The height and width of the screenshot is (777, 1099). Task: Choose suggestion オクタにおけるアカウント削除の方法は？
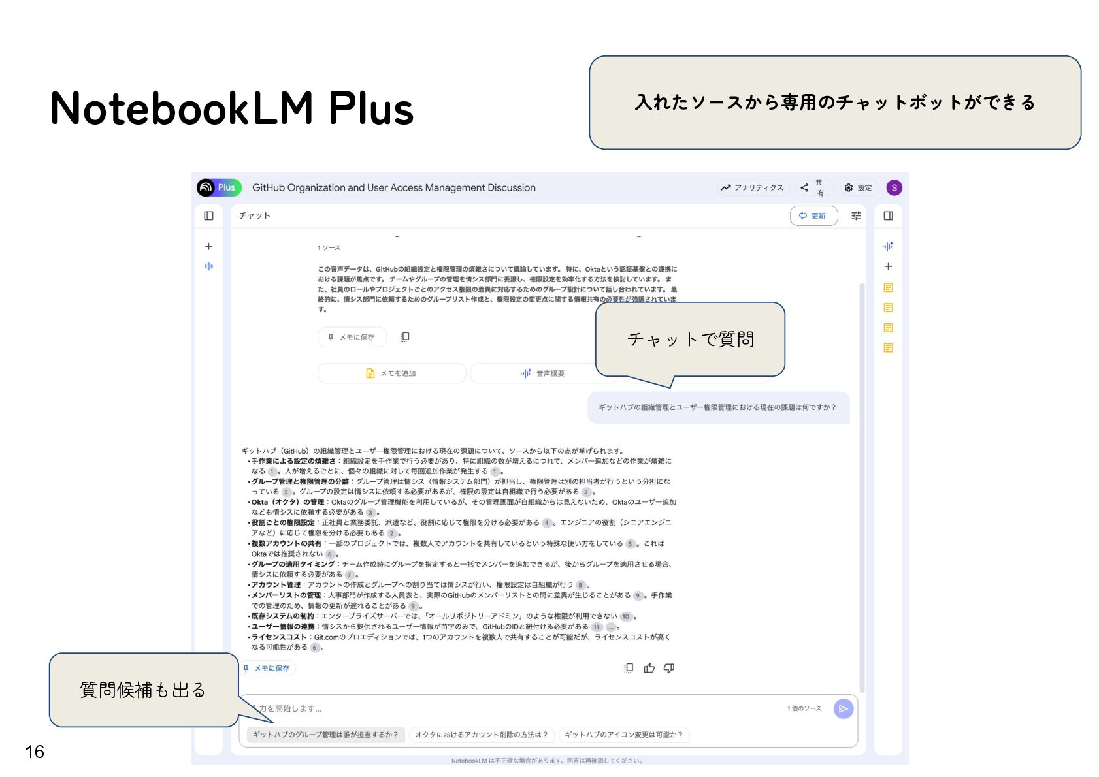[482, 735]
